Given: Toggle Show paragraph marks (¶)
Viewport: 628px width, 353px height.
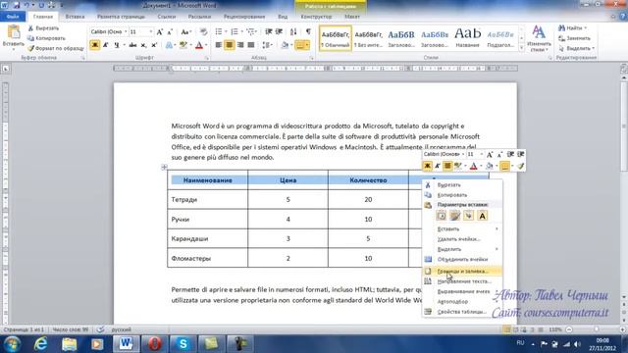Looking at the screenshot, I should pyautogui.click(x=308, y=31).
